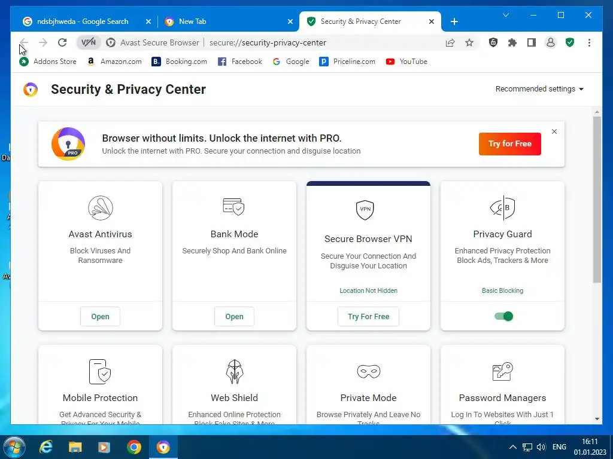Toggle Privacy Guard switch off
The image size is (613, 459).
503,316
